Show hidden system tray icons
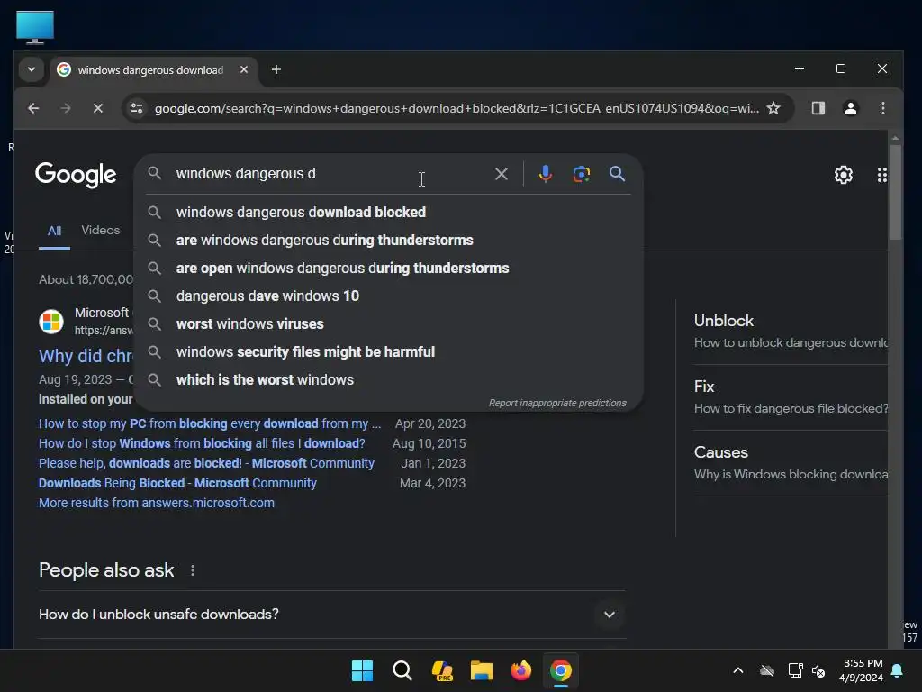The width and height of the screenshot is (922, 692). coord(738,670)
